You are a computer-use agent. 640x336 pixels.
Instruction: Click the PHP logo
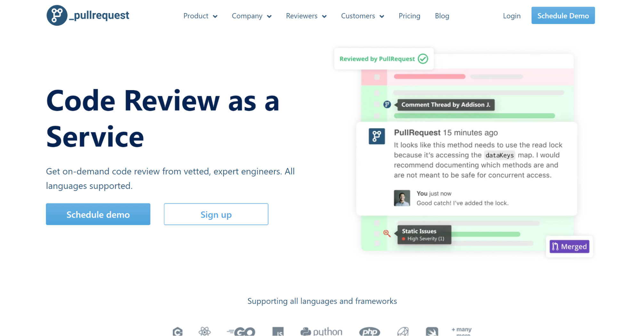369,332
